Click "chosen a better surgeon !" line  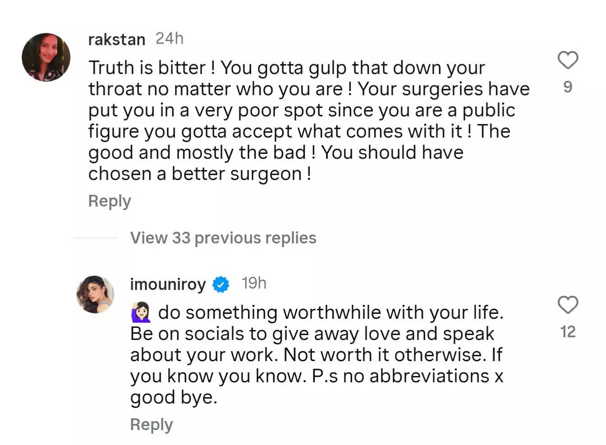pyautogui.click(x=199, y=174)
